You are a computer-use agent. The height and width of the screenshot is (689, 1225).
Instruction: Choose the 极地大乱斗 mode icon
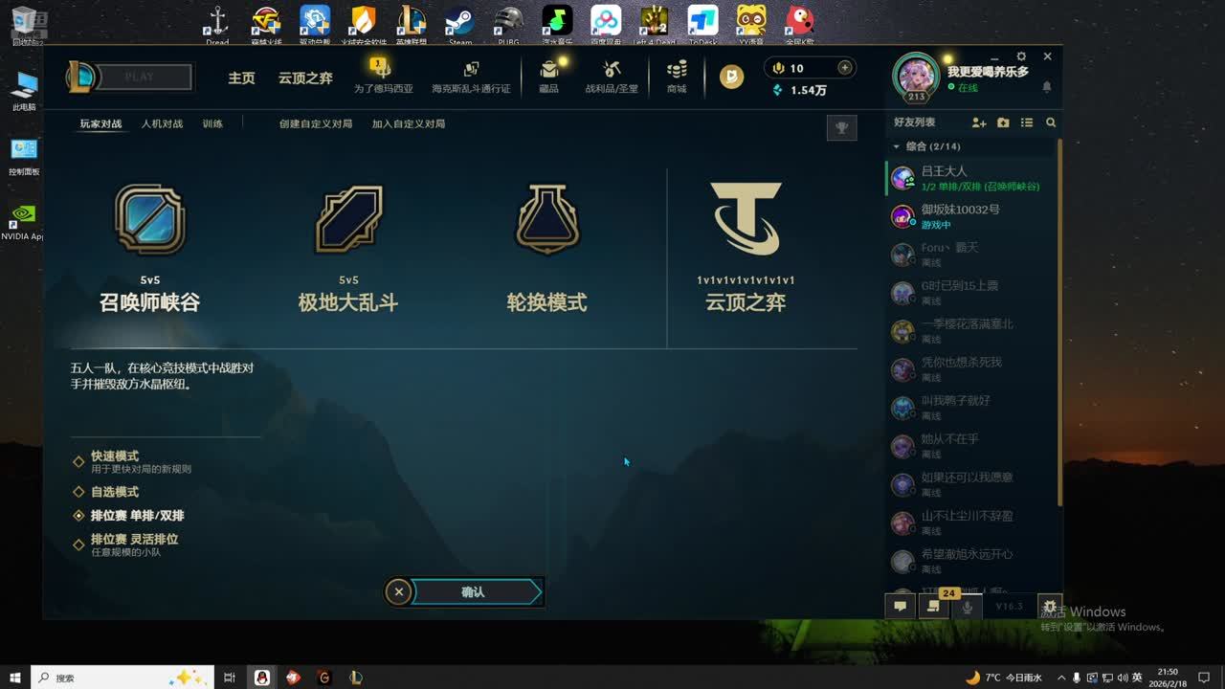[348, 219]
